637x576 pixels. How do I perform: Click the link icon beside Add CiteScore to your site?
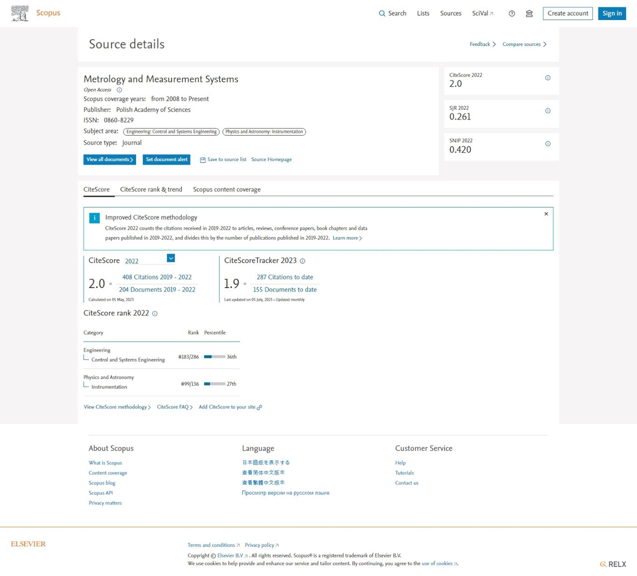point(259,407)
